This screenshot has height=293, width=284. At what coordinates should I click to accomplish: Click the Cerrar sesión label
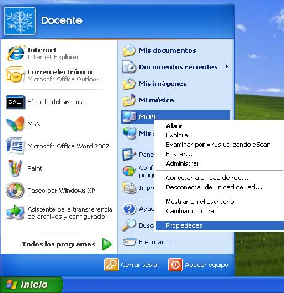tap(141, 265)
